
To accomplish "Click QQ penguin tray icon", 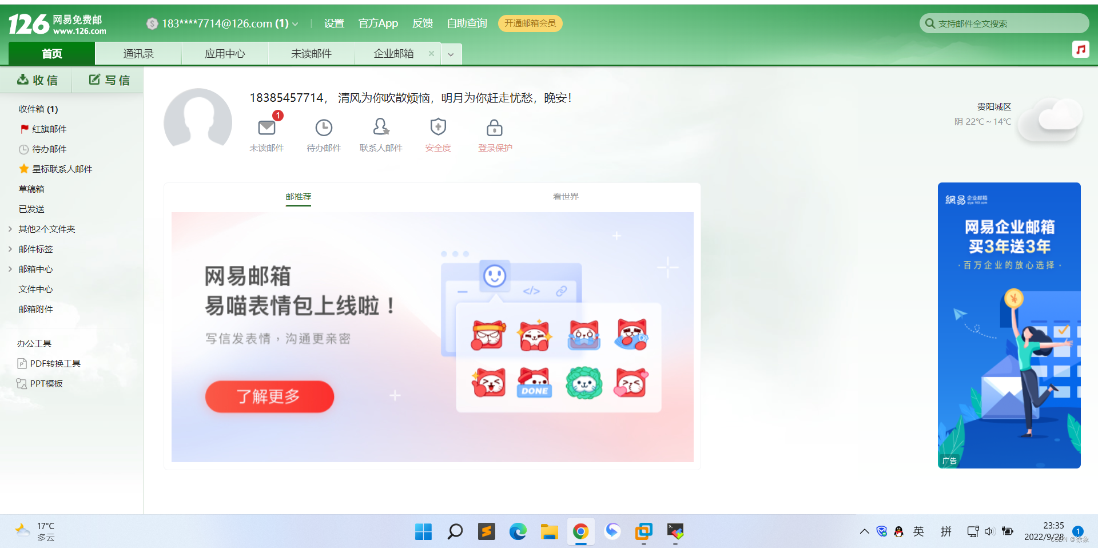I will (899, 531).
